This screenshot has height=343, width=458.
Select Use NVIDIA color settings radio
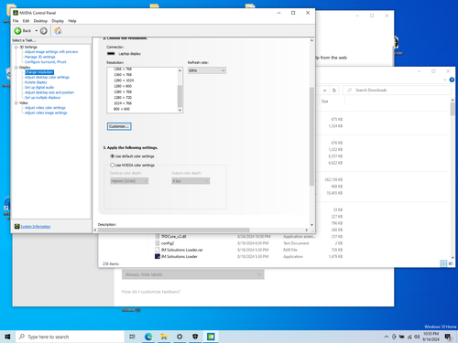[112, 165]
